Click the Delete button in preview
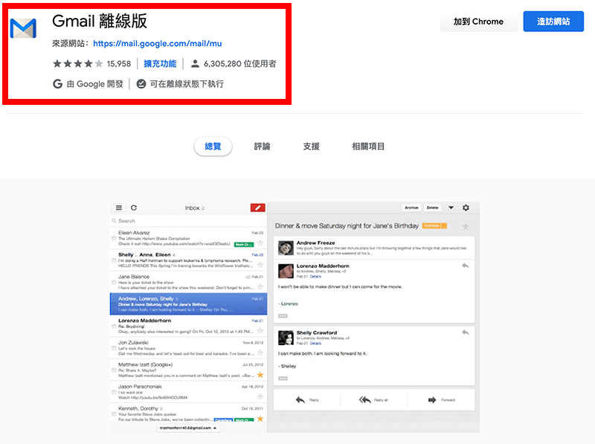 point(433,208)
